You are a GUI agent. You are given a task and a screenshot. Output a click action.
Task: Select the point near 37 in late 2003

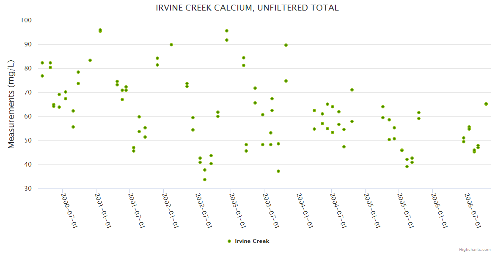pos(278,171)
